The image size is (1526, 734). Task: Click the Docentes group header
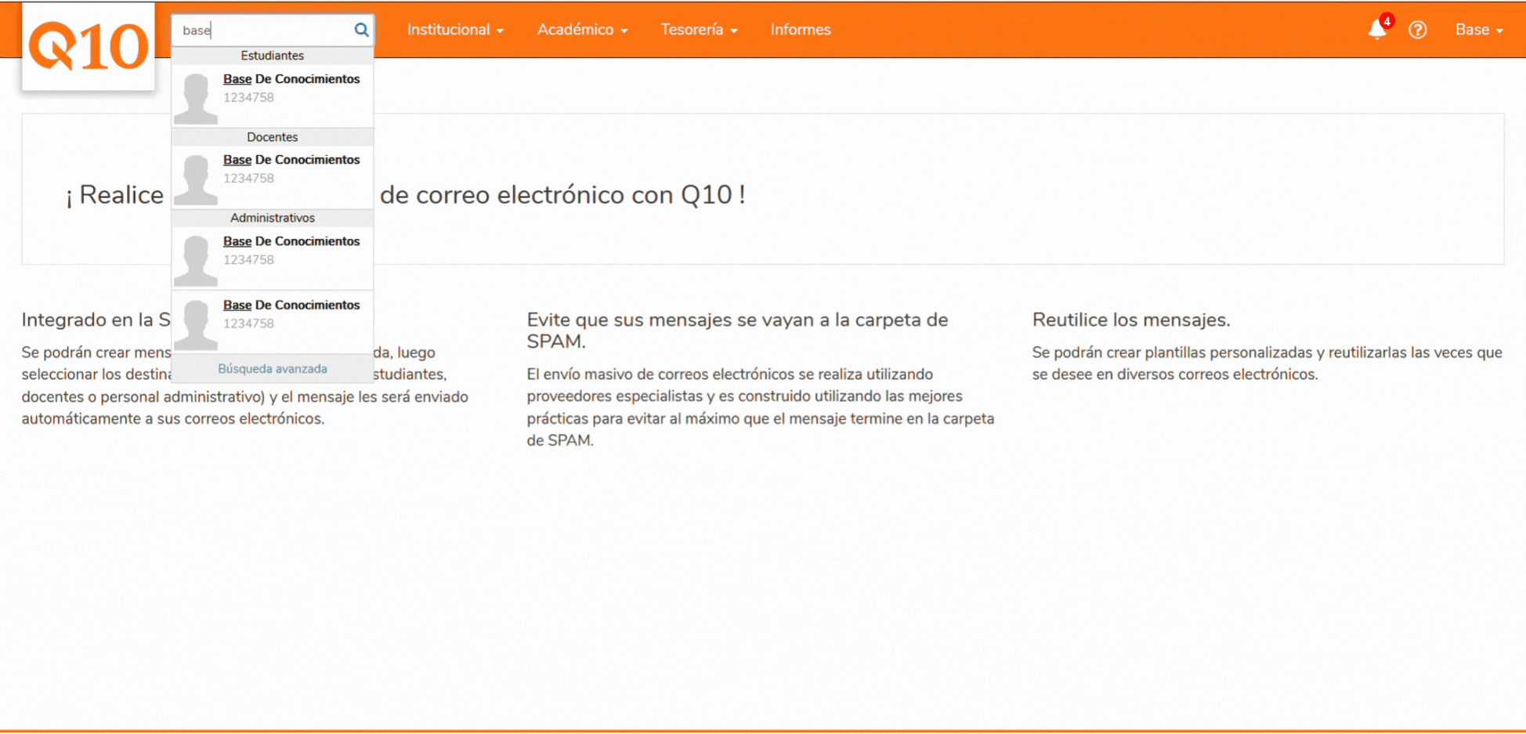[x=273, y=137]
